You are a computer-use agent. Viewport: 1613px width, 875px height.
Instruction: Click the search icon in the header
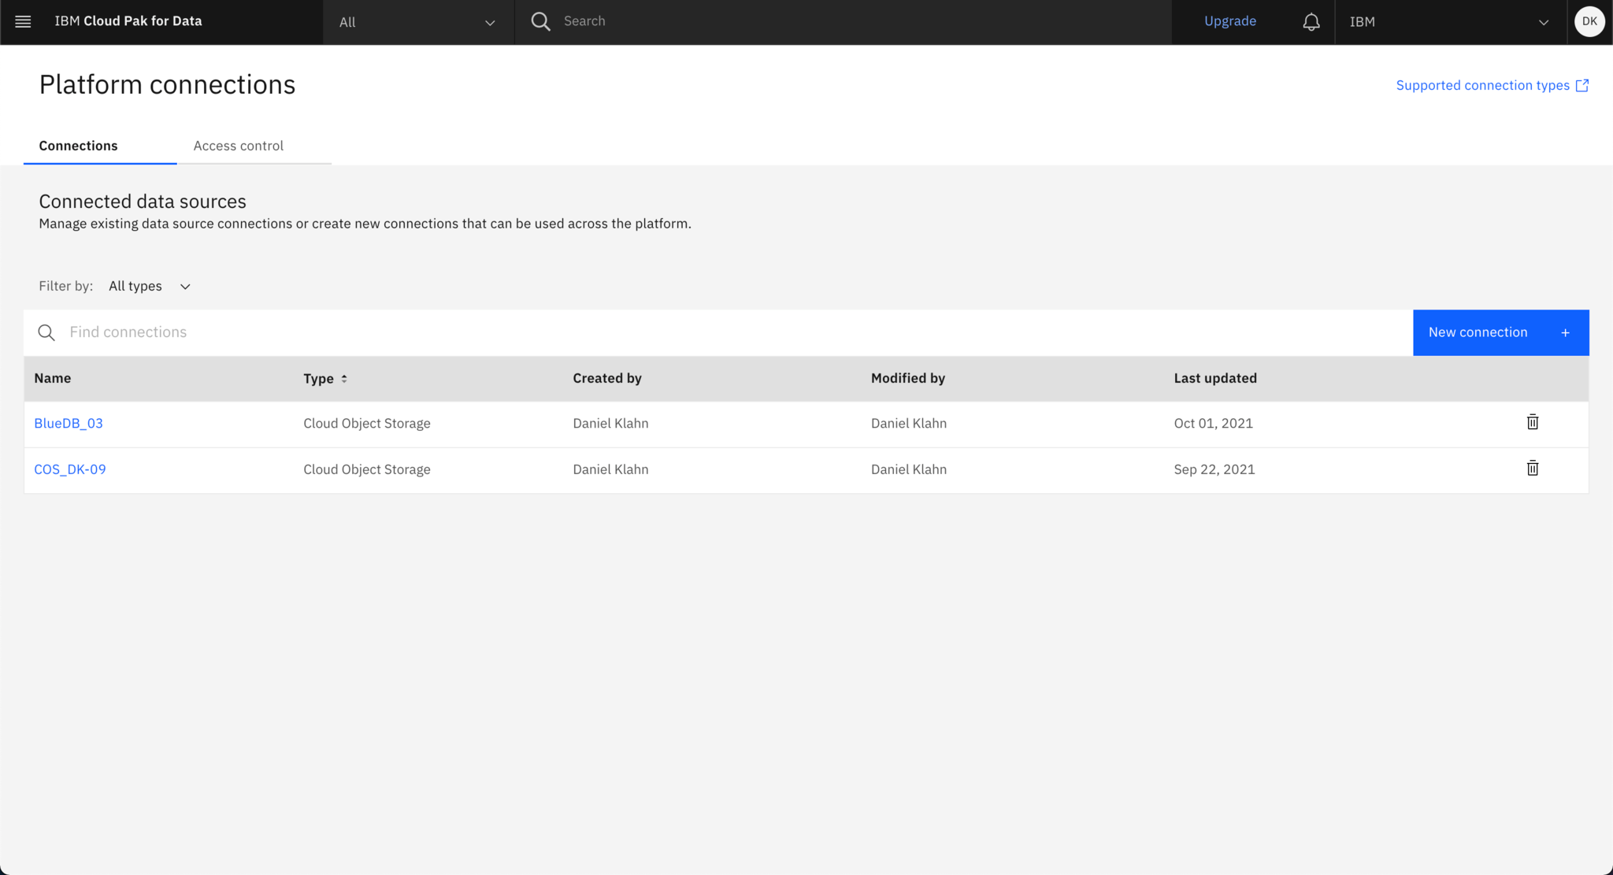[x=540, y=21]
